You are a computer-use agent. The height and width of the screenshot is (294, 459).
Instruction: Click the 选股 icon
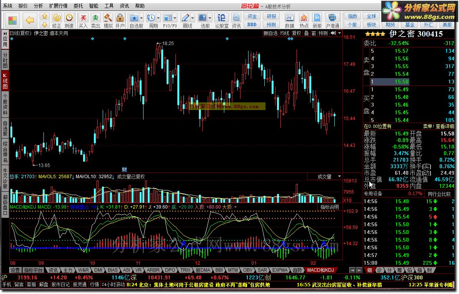[203, 18]
